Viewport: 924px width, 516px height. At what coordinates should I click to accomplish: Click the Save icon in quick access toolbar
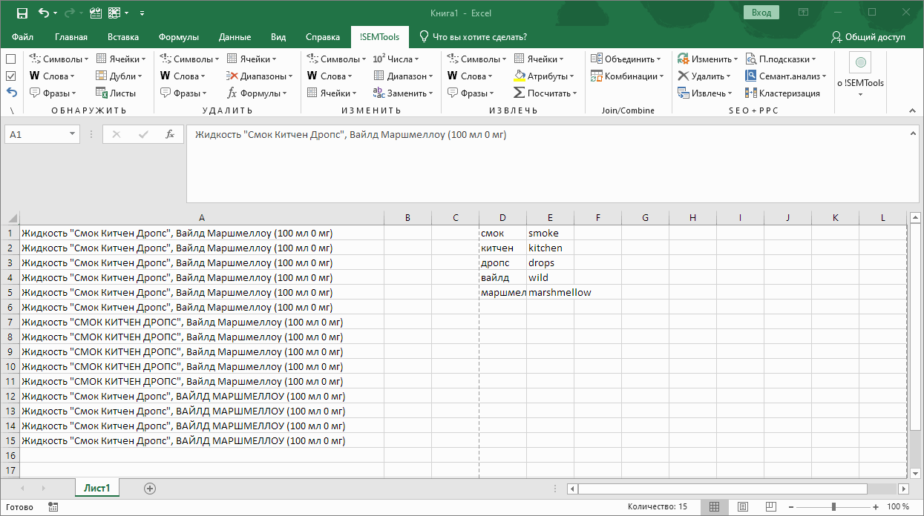point(22,13)
